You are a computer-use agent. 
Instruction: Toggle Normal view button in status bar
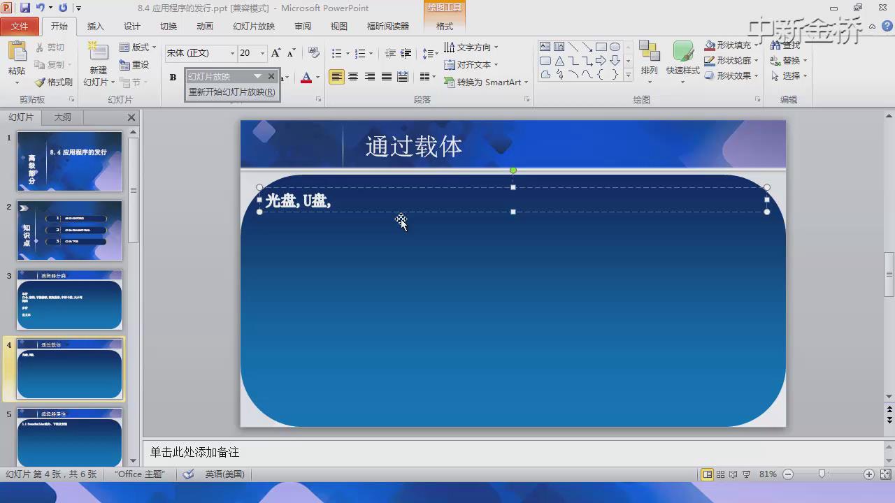pyautogui.click(x=708, y=474)
